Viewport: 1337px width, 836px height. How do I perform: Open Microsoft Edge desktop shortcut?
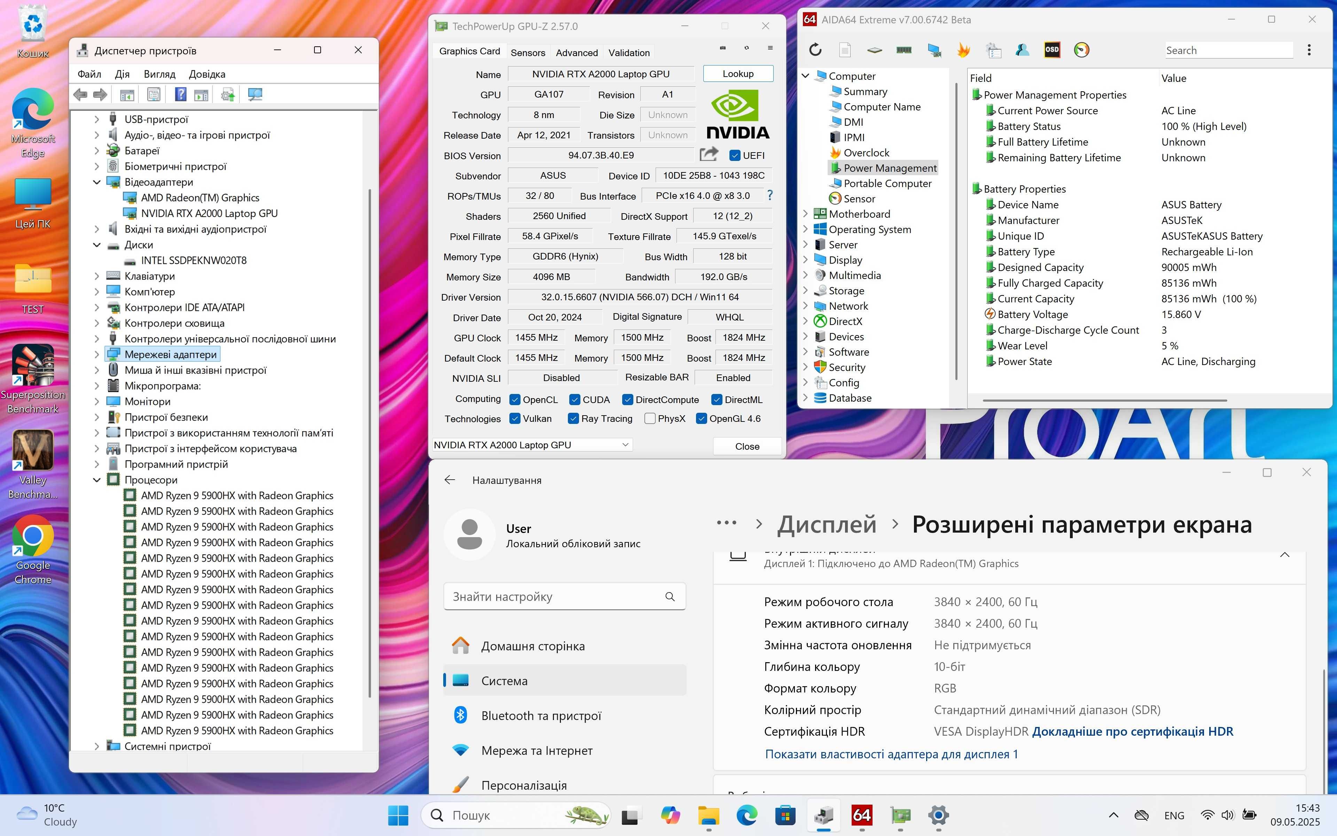33,123
